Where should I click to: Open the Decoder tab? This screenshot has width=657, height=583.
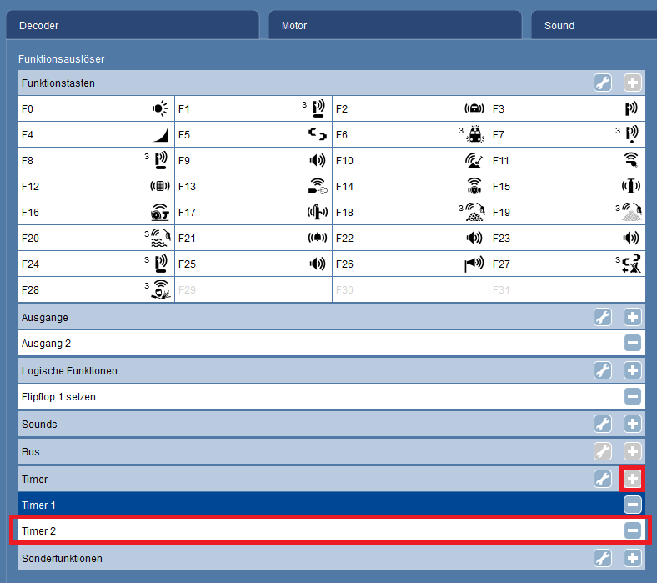[132, 25]
